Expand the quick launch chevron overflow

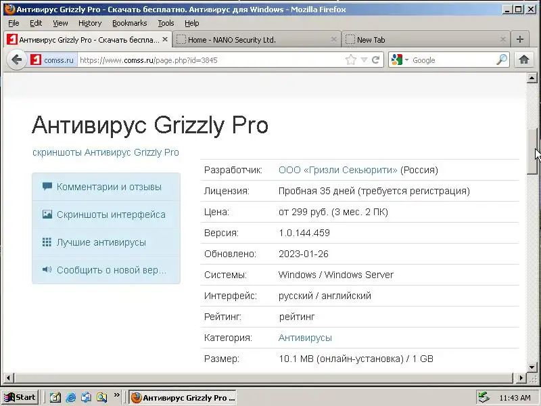[x=116, y=395]
